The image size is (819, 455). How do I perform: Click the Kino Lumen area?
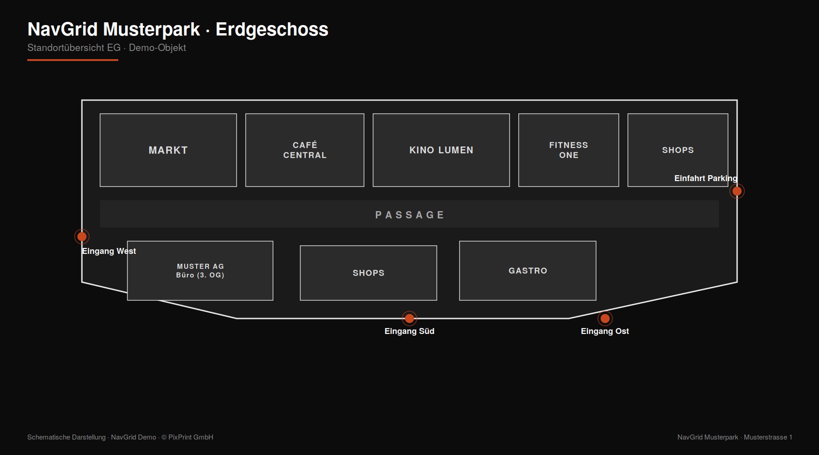(x=441, y=150)
